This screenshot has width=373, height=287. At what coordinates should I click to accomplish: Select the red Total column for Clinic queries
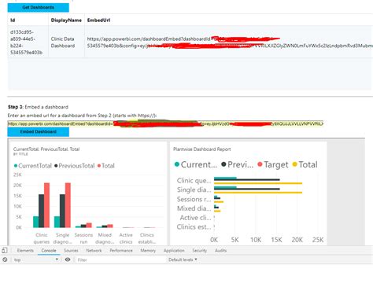tap(46, 205)
